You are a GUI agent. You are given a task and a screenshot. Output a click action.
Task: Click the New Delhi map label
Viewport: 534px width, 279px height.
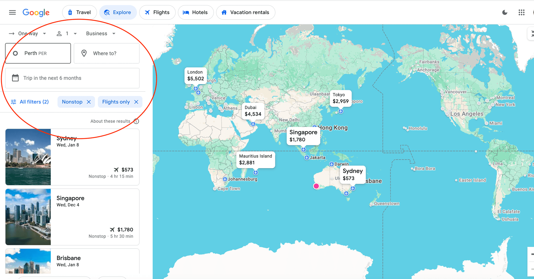point(289,120)
